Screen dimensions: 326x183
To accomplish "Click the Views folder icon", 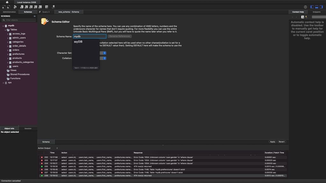I will pyautogui.click(x=8, y=71).
